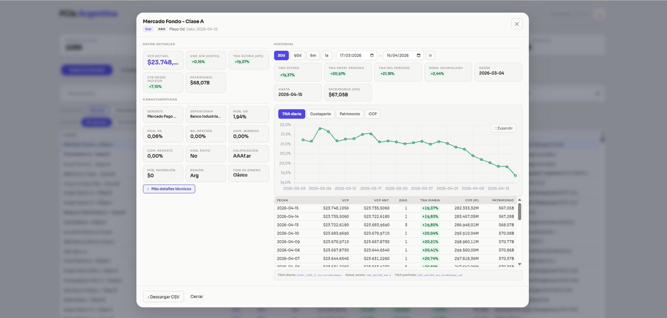Click the Hasta date 2026-04-15 card
667x318 pixels.
pos(297,93)
